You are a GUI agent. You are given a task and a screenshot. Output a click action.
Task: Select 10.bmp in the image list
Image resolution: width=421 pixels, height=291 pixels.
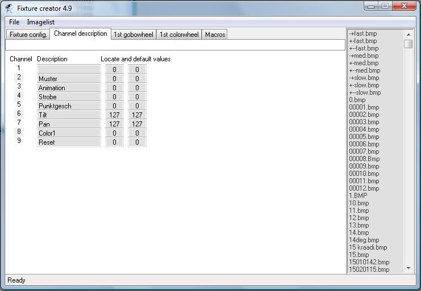359,203
